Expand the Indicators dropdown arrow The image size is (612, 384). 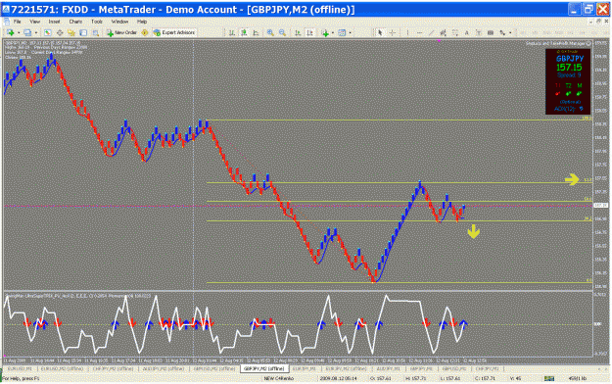(x=333, y=32)
